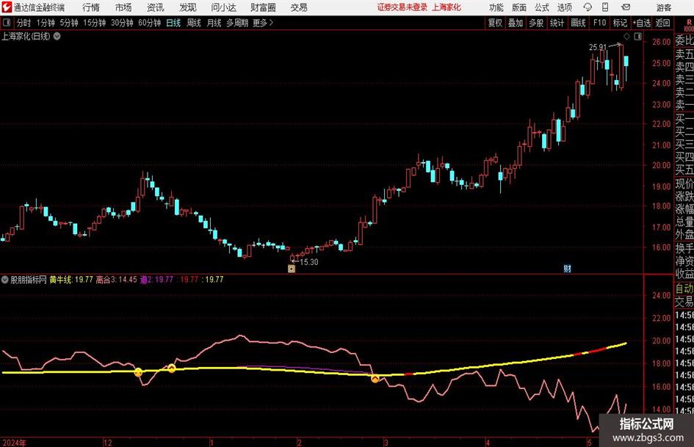Switch to the 分时 chart tab
Screen dimensions: 694x447
coord(24,23)
